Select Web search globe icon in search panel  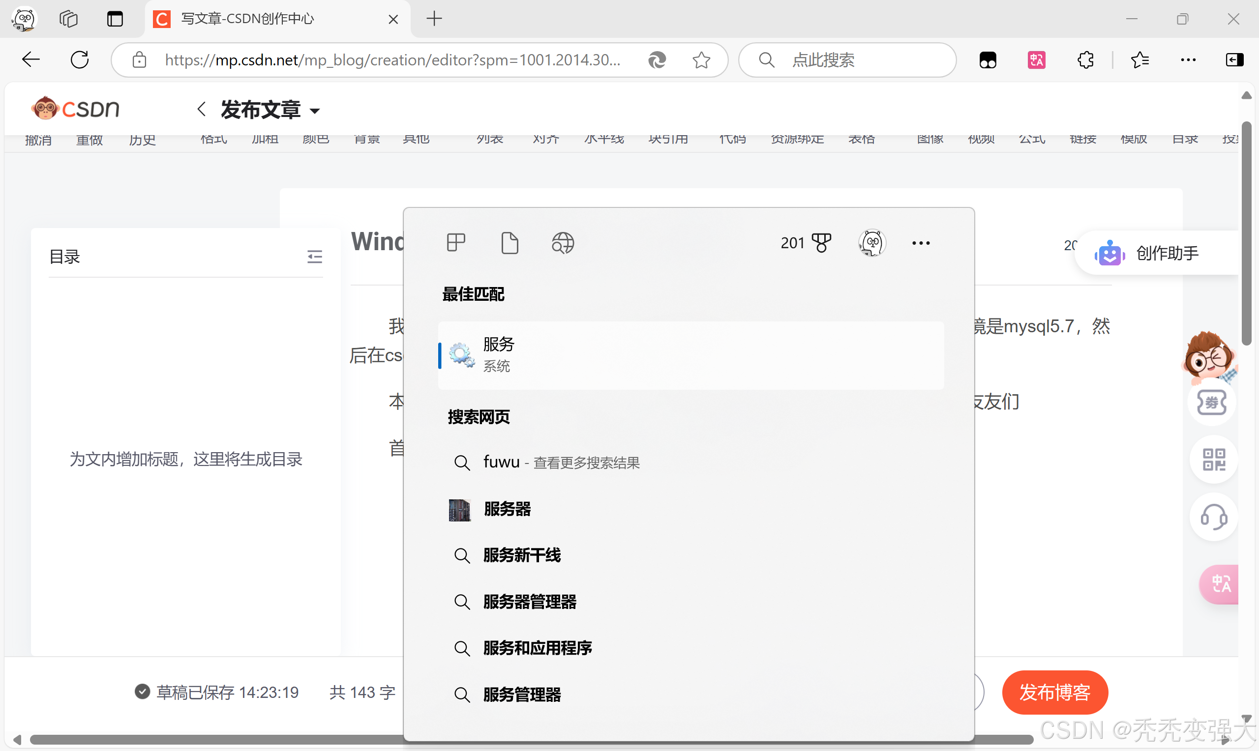click(x=563, y=243)
